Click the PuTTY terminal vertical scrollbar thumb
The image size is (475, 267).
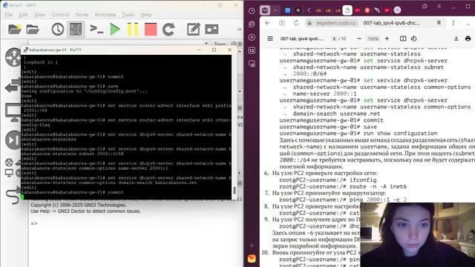tap(235, 191)
